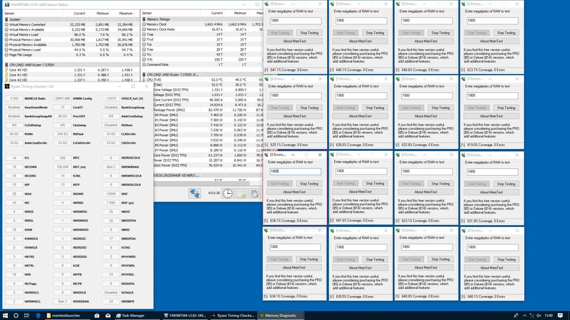Click the MEMCLK Ratio value 3 333

click(x=14, y=98)
